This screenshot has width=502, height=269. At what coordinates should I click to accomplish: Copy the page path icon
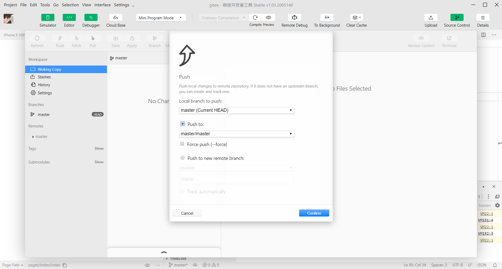pyautogui.click(x=65, y=265)
